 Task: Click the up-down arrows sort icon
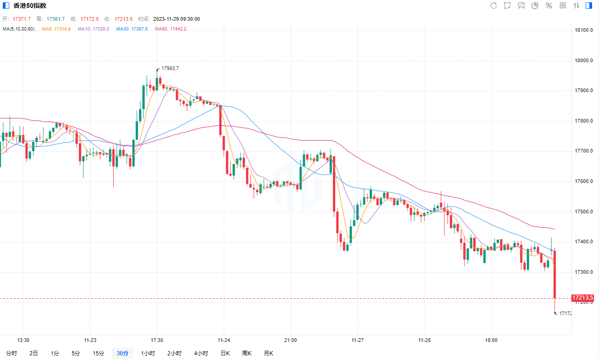tap(576, 6)
